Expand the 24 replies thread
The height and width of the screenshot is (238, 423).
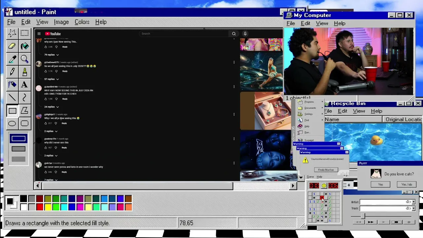click(52, 107)
